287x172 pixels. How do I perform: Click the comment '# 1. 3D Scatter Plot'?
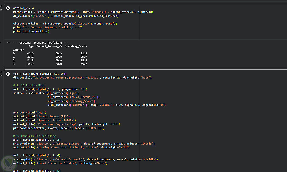29,85
